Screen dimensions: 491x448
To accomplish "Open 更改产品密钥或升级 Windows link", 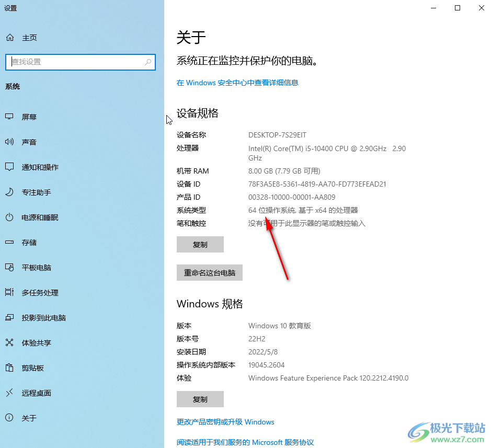I will click(225, 422).
